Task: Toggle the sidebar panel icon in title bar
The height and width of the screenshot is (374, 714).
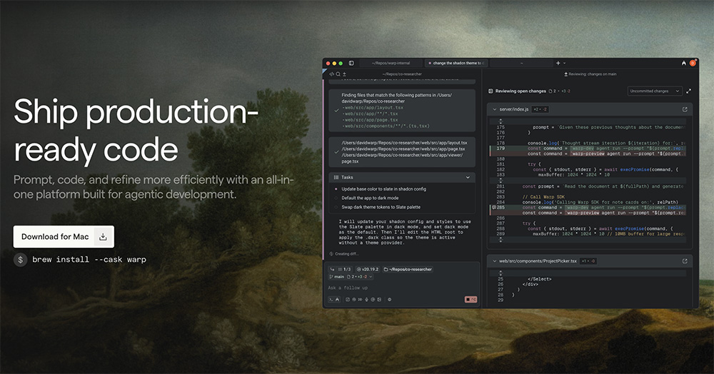Action: 351,64
